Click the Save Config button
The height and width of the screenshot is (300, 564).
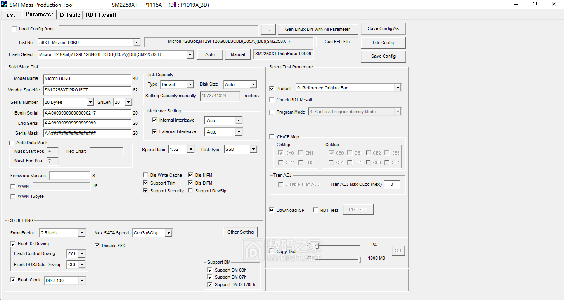click(383, 56)
